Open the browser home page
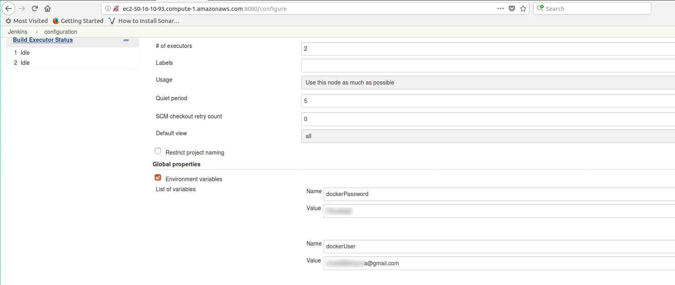Screen dimensions: 675x285 click(48, 8)
